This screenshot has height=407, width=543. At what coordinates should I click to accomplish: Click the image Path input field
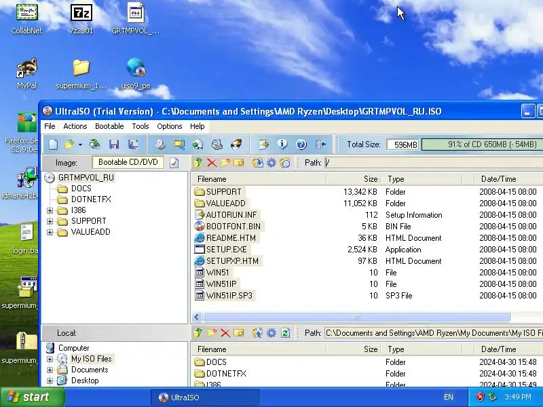tap(434, 163)
